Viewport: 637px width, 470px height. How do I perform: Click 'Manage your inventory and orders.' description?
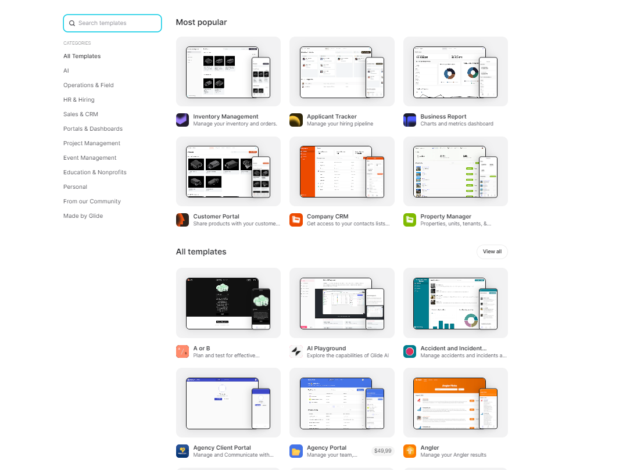click(x=235, y=124)
